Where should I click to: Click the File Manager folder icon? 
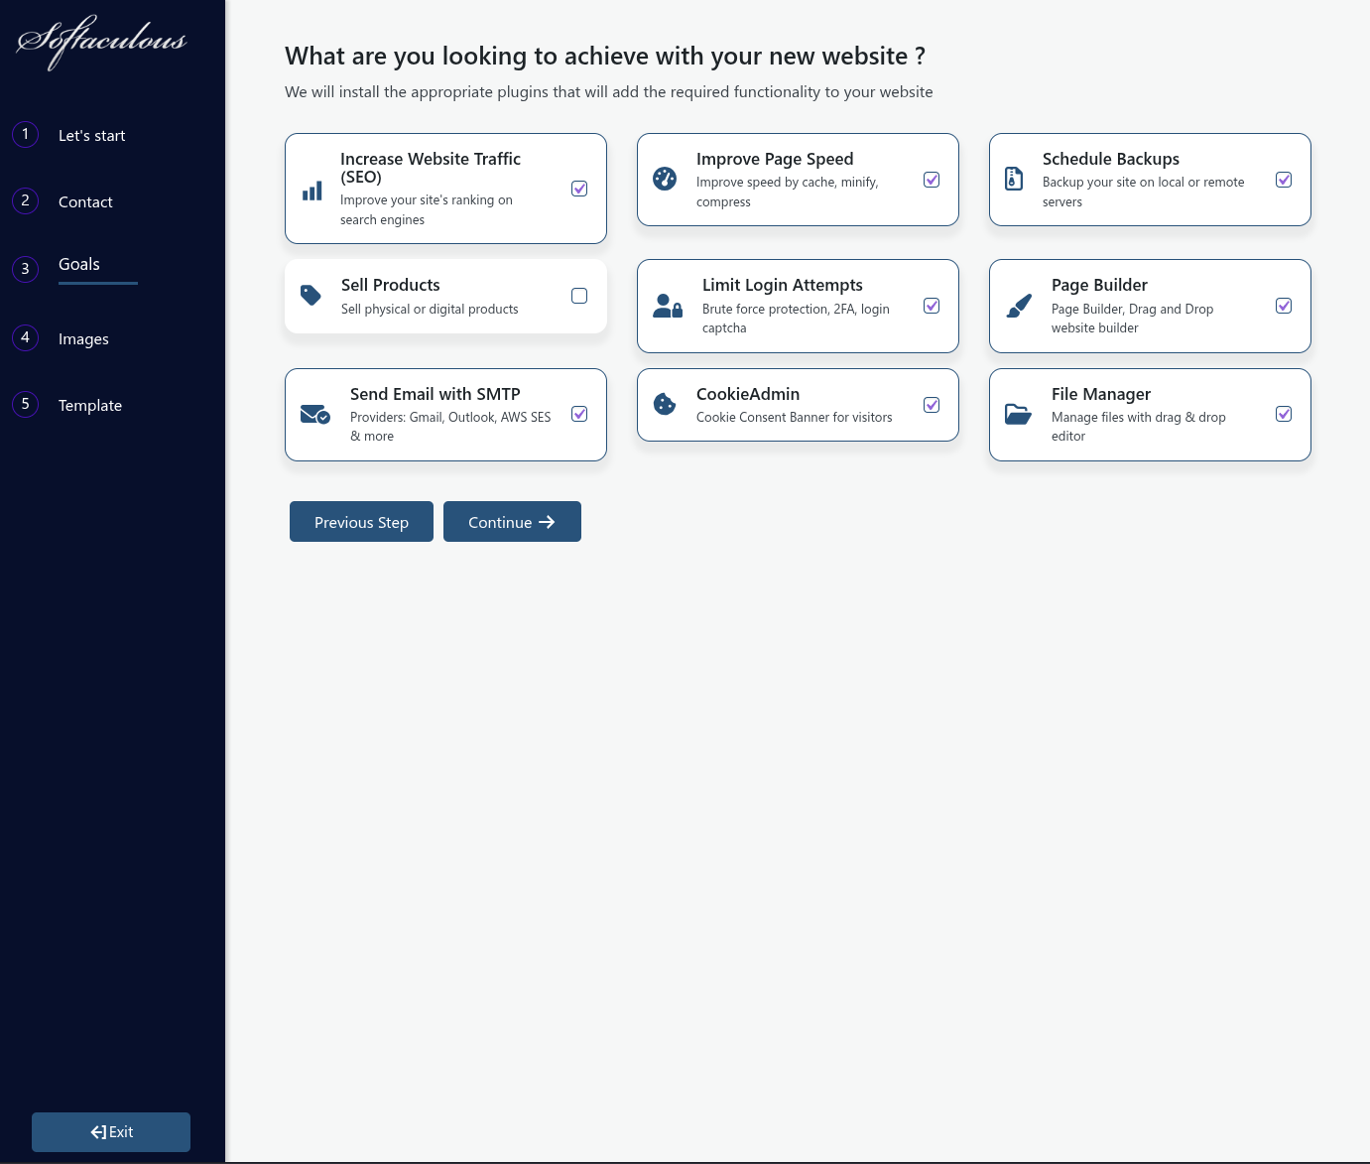[x=1018, y=415]
